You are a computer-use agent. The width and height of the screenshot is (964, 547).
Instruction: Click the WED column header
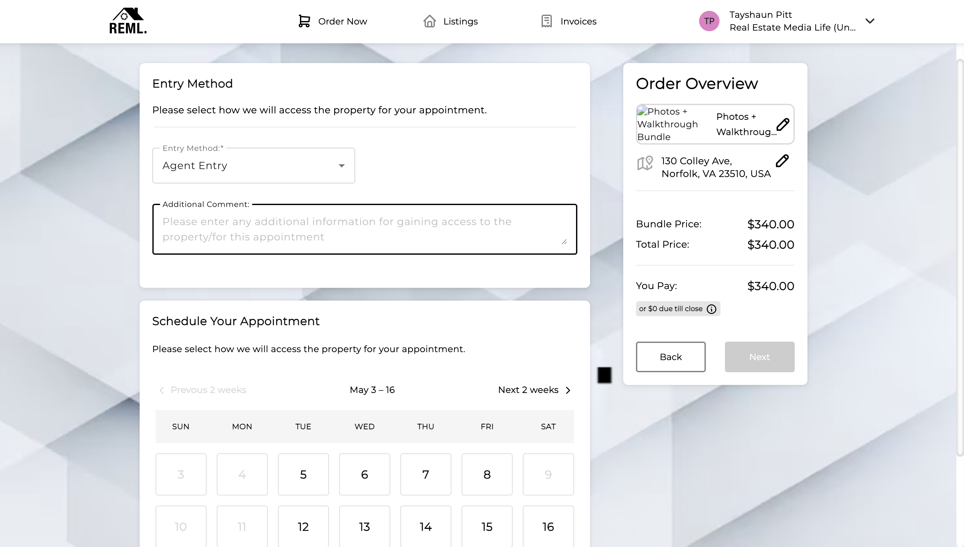pyautogui.click(x=364, y=427)
